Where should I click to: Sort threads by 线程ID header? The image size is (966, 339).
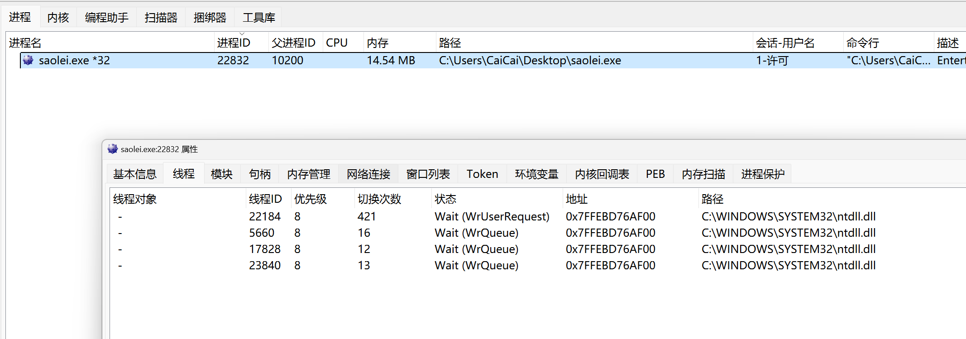268,199
